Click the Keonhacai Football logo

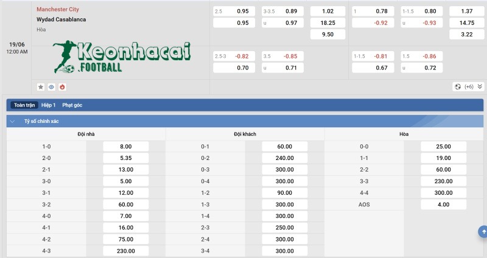coord(122,58)
